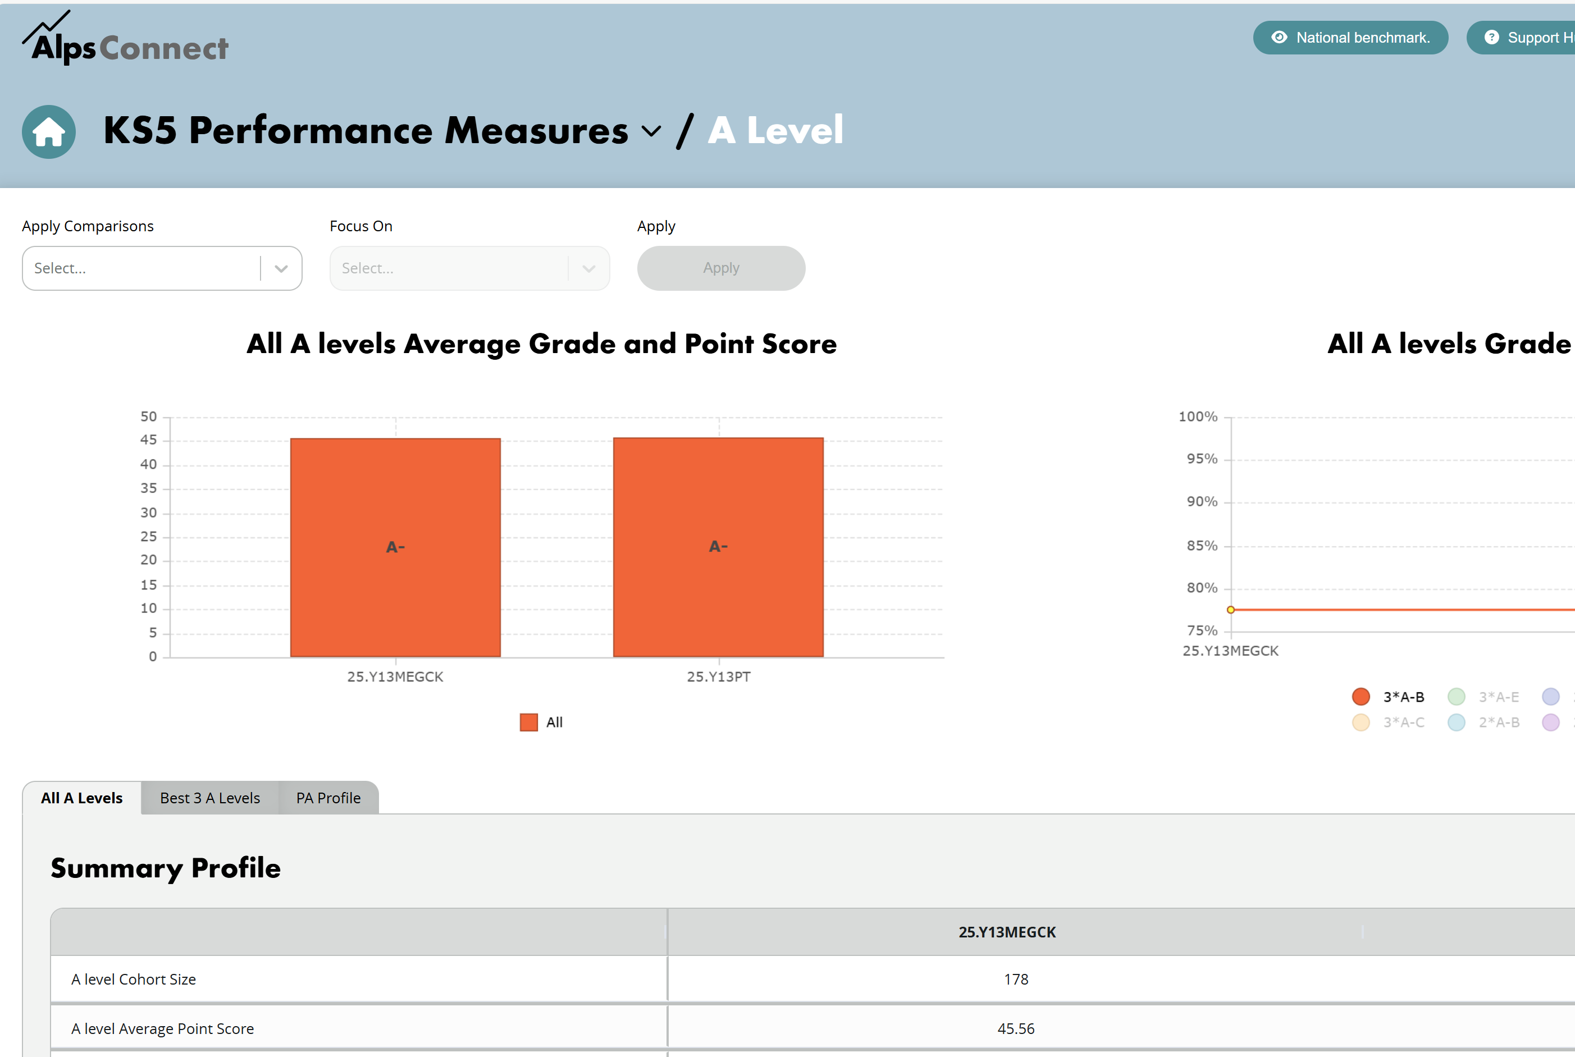1575x1057 pixels.
Task: Click the question mark Support icon
Action: 1491,38
